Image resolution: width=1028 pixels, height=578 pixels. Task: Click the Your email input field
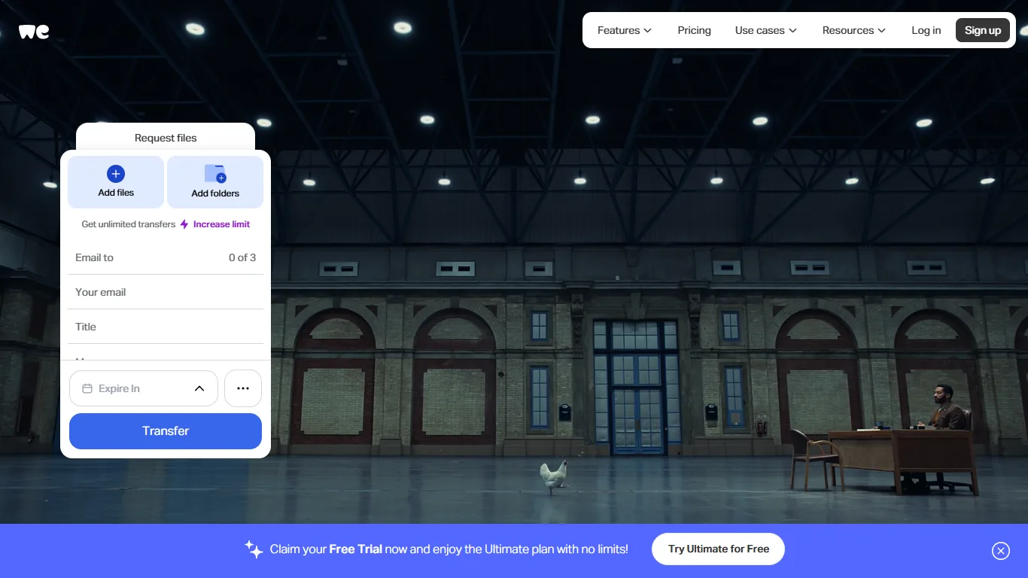point(166,292)
